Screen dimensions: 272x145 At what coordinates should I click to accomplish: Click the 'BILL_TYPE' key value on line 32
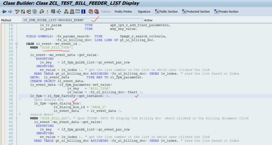click(99, 89)
